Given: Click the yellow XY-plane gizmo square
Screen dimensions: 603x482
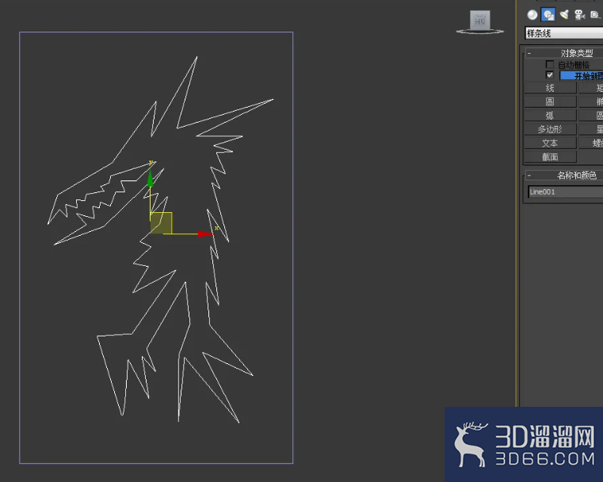Looking at the screenshot, I should click(161, 222).
